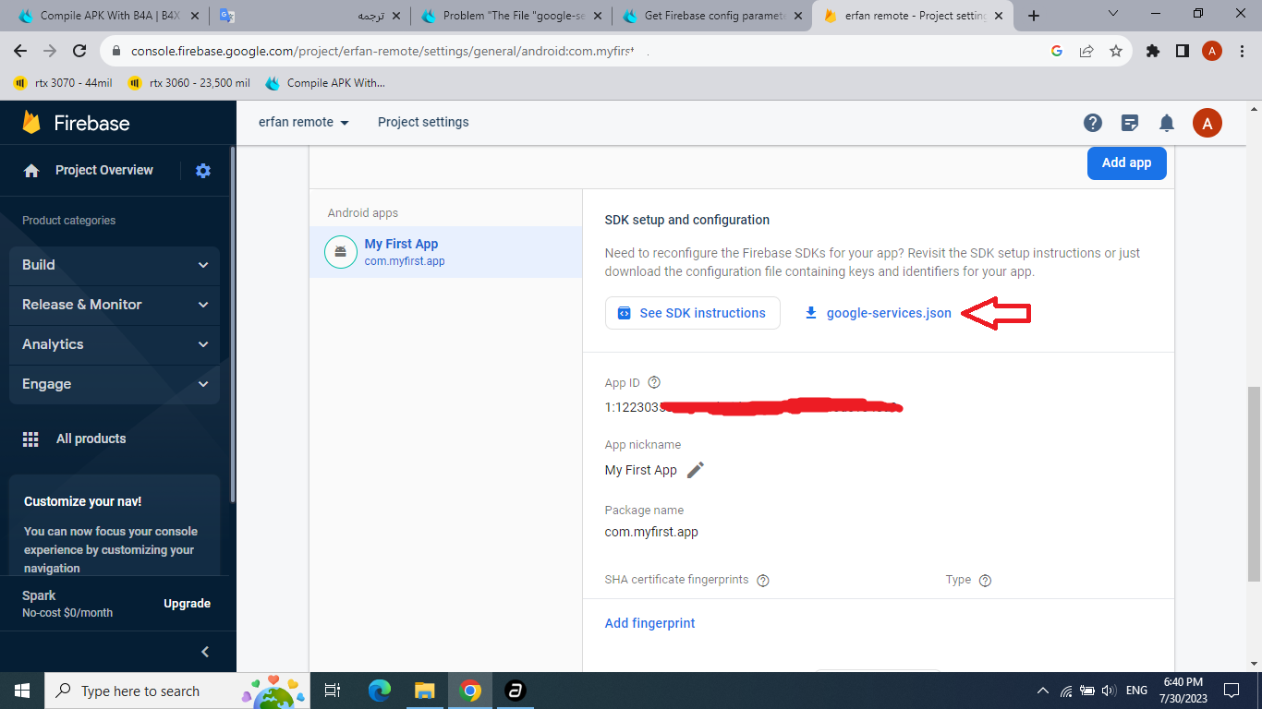
Task: Share this page from the address bar
Action: click(1086, 52)
